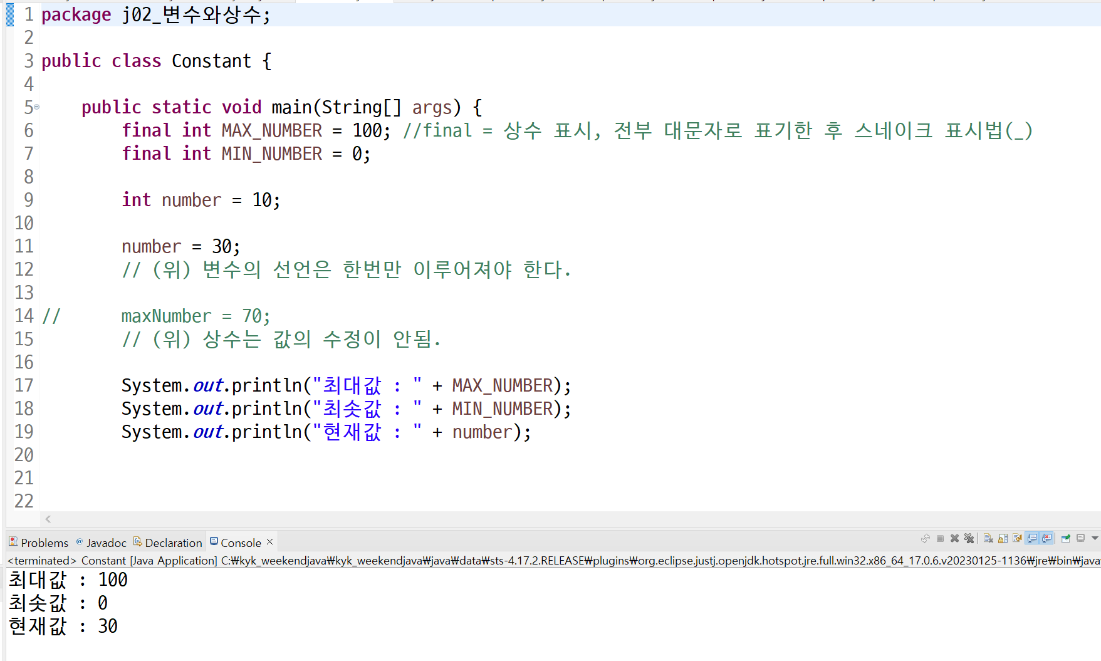The height and width of the screenshot is (661, 1101).
Task: Toggle Word Wrap in the Console
Action: point(1018,538)
